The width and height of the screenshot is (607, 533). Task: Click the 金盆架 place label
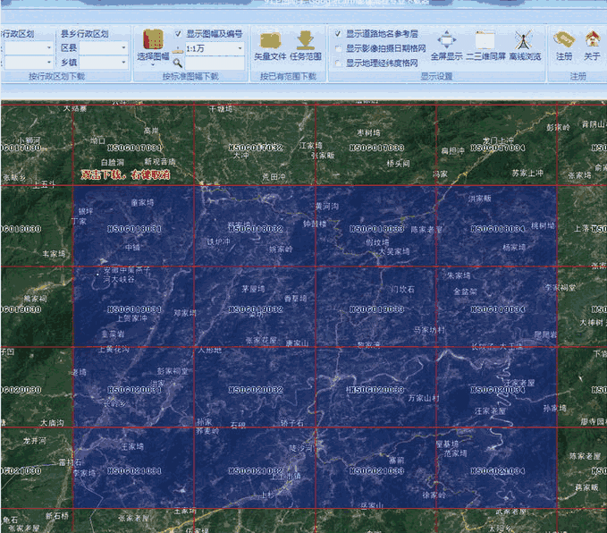(466, 292)
